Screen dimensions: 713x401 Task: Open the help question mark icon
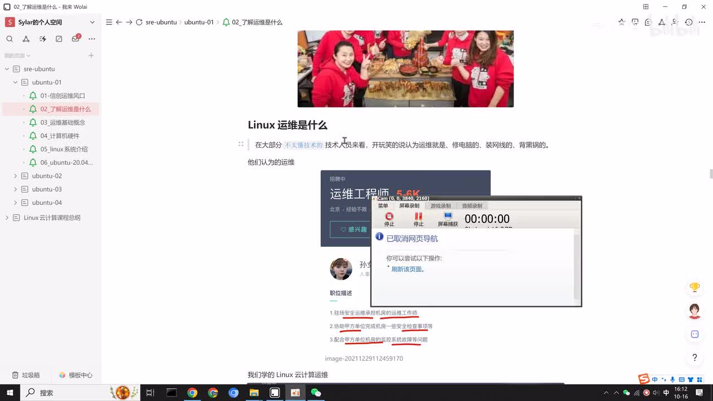pyautogui.click(x=695, y=358)
